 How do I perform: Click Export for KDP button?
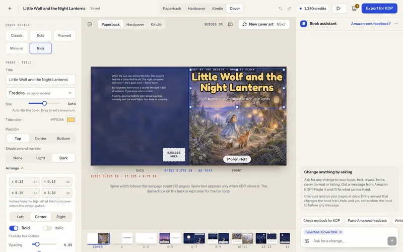point(379,8)
